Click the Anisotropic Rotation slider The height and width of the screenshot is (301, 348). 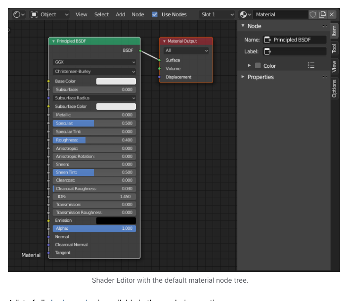click(x=94, y=157)
